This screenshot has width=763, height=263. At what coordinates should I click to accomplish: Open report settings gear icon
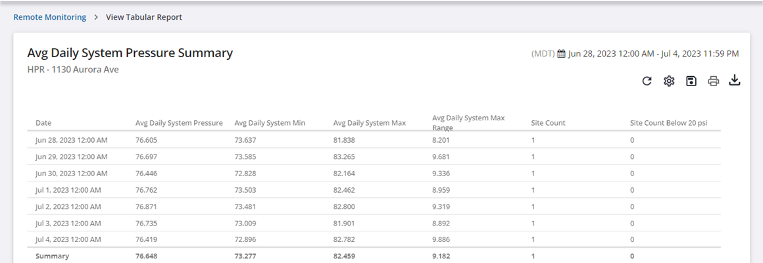[669, 81]
